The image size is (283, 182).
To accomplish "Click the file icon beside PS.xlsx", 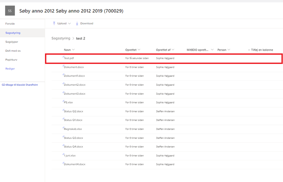I will point(63,102).
